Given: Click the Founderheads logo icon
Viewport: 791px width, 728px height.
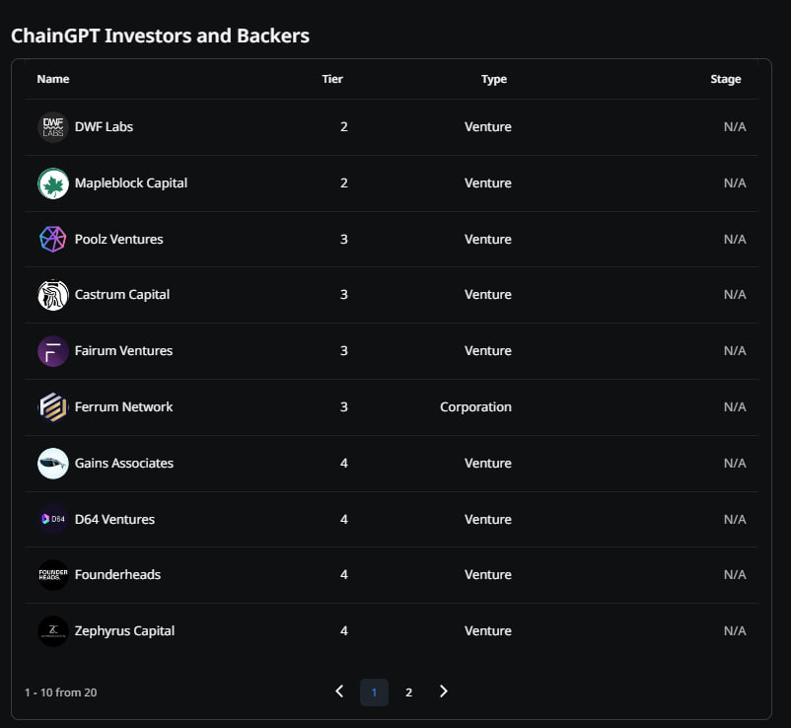Looking at the screenshot, I should pyautogui.click(x=53, y=575).
